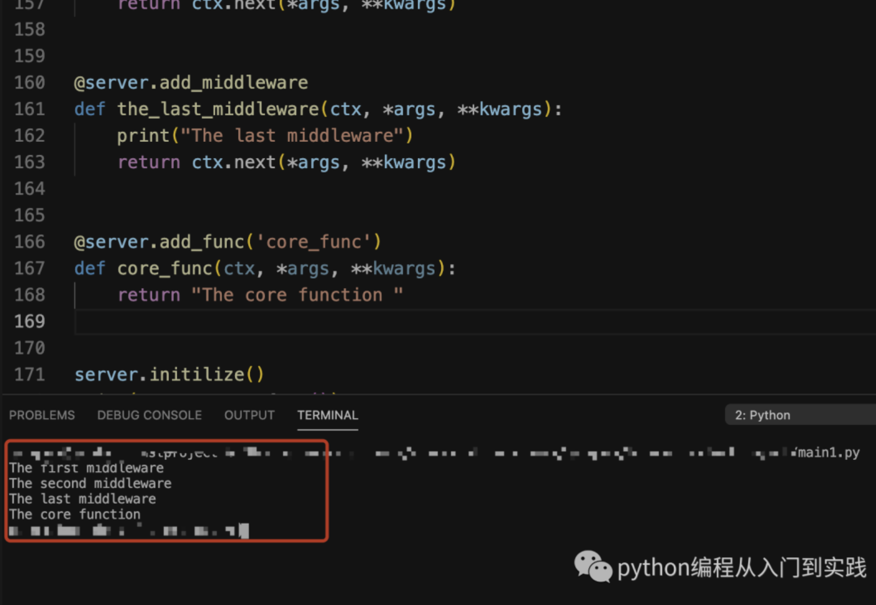Click the @server.add_func('core_func') decorator

(228, 242)
